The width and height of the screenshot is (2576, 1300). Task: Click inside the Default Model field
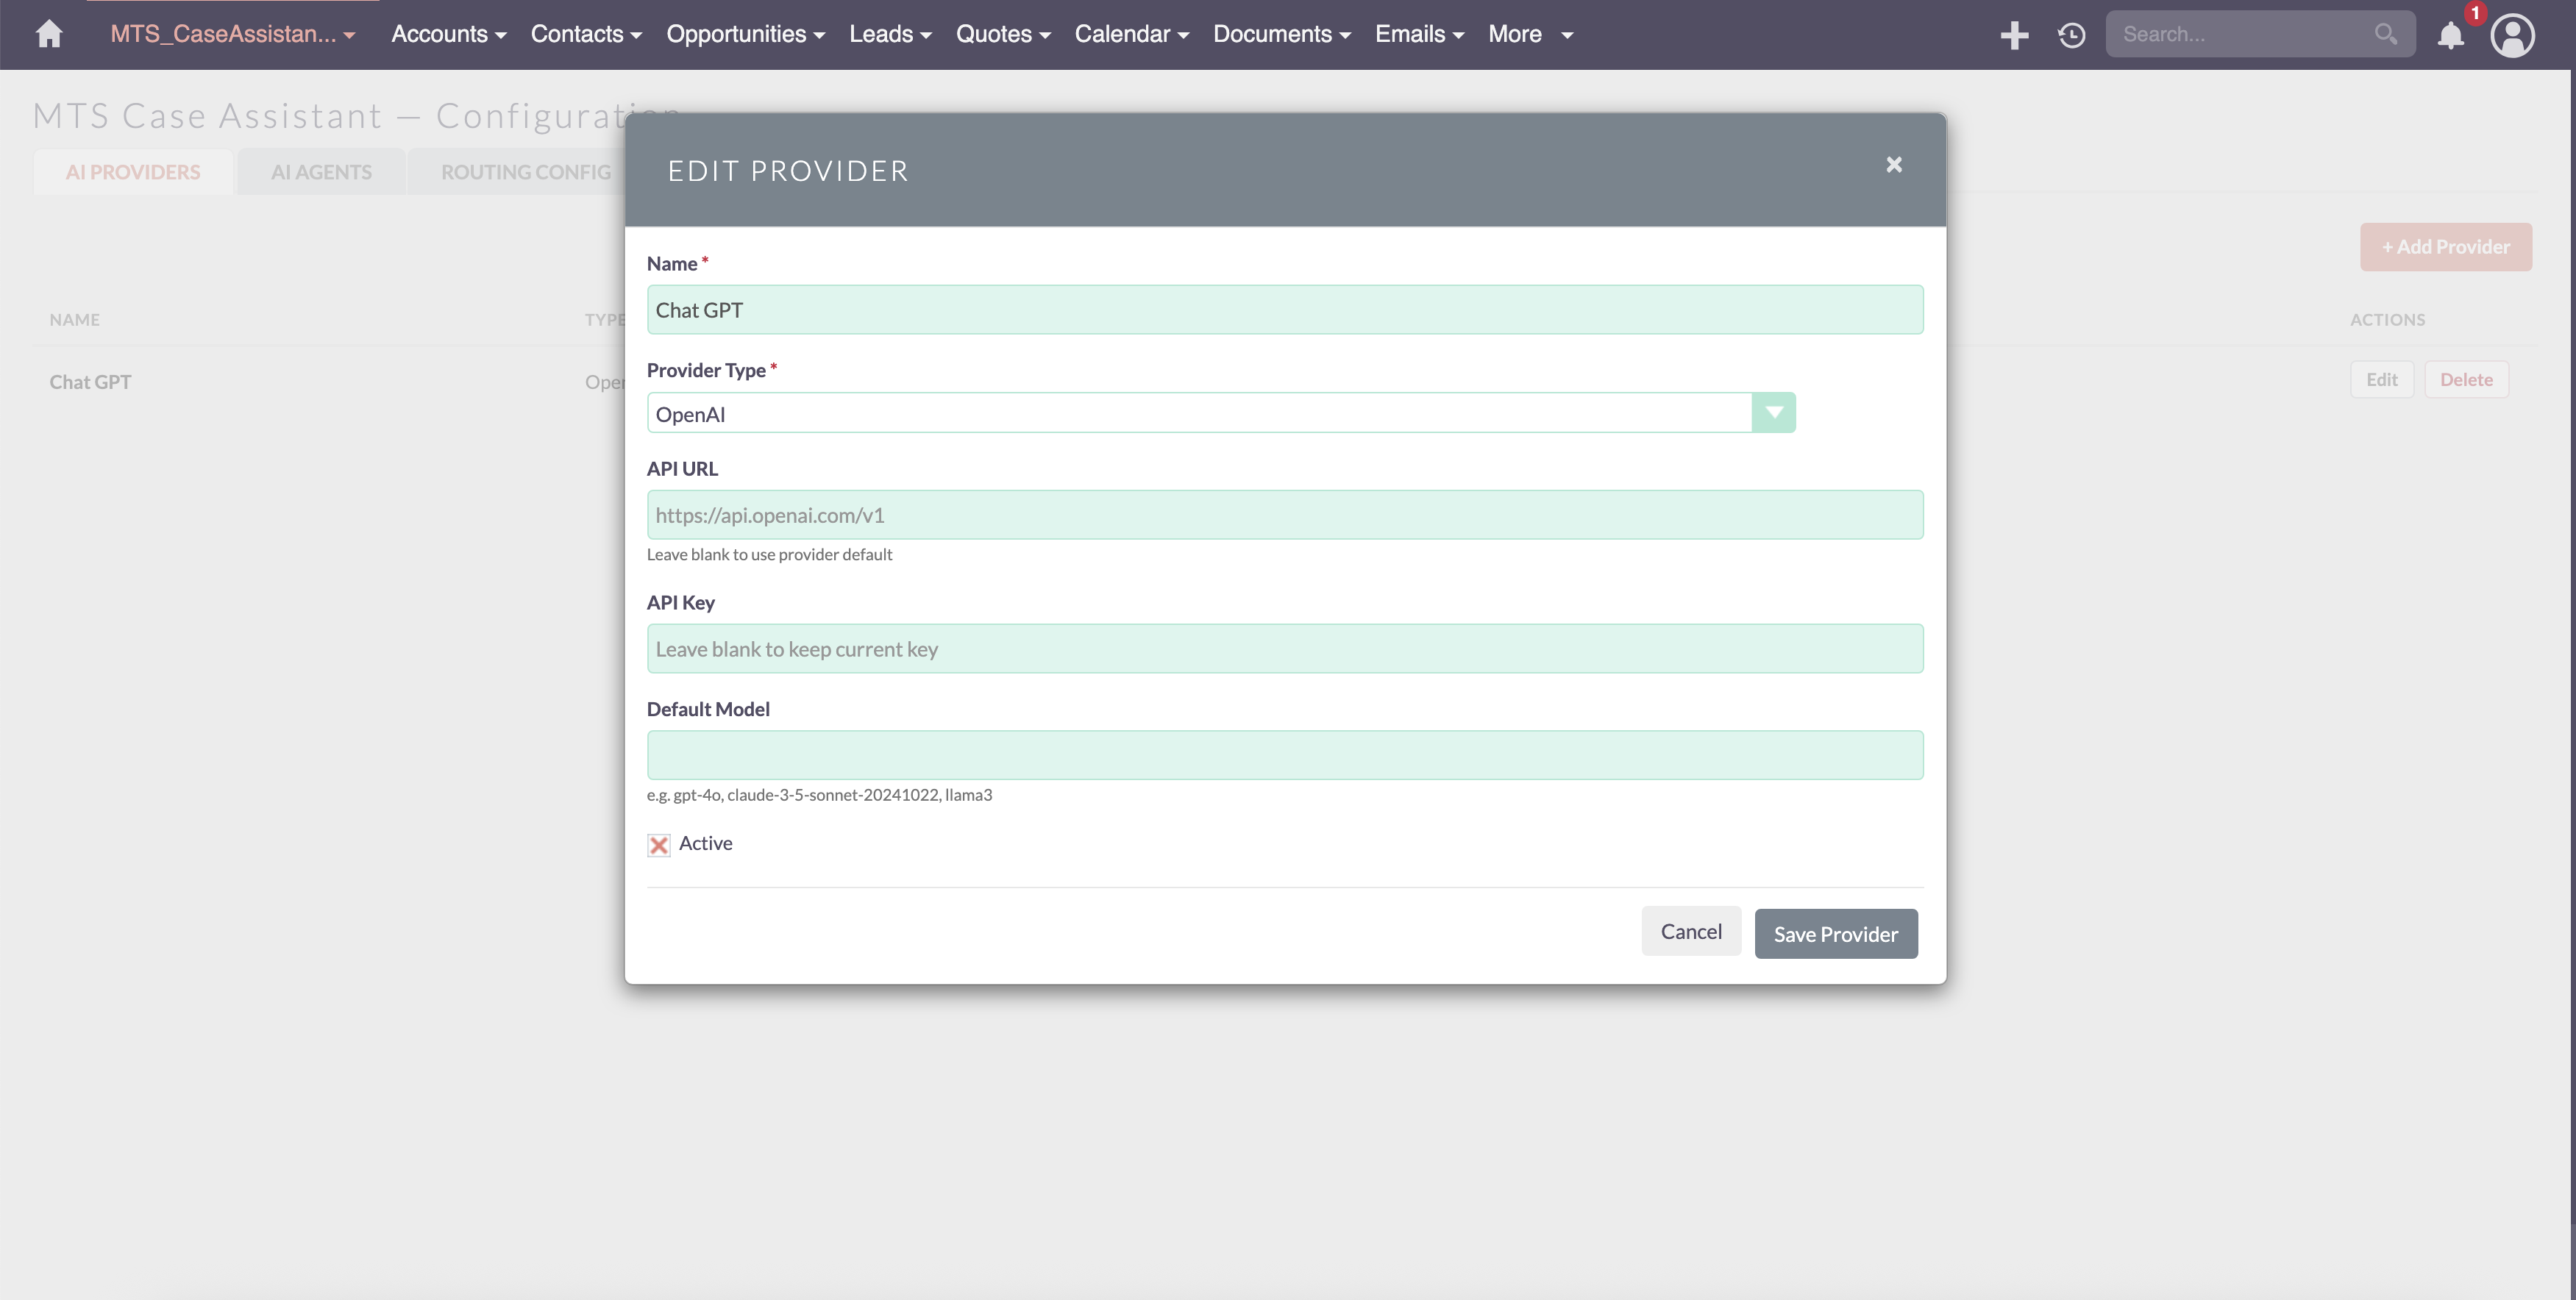point(1284,754)
